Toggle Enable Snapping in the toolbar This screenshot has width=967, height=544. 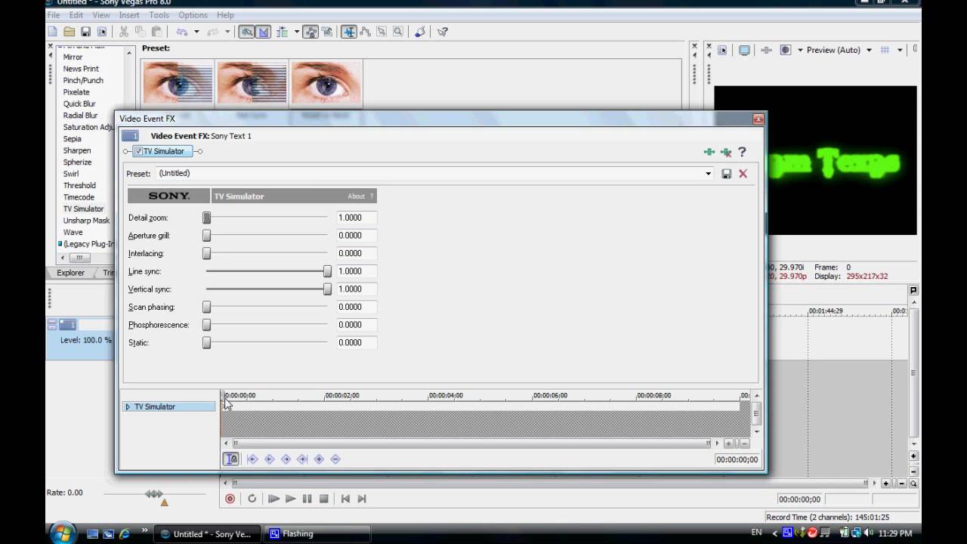[x=246, y=32]
